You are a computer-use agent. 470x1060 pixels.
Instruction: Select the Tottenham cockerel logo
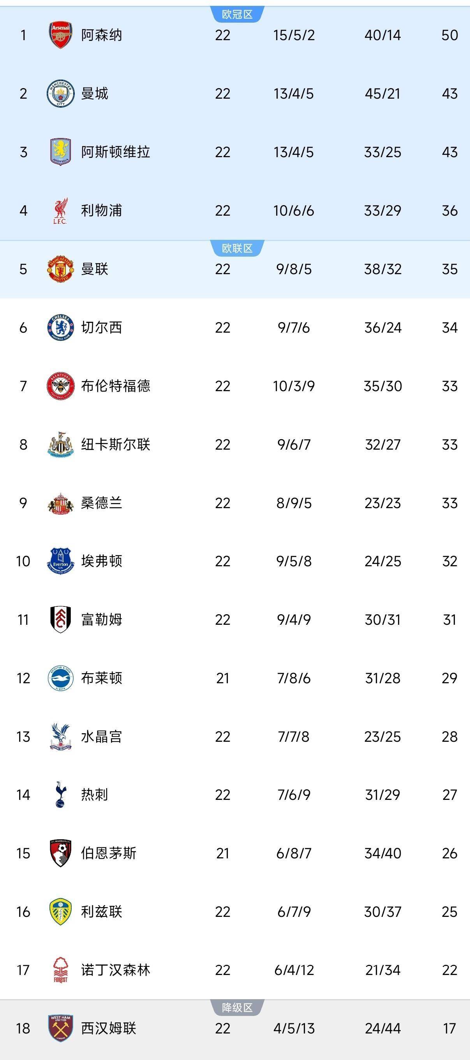point(60,794)
